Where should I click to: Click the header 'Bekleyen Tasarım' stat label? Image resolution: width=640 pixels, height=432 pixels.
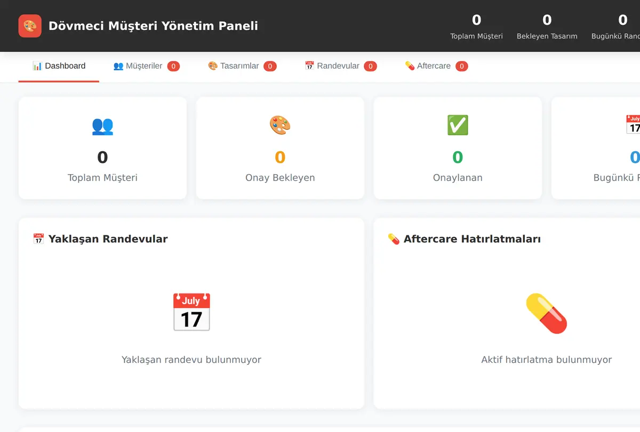547,36
